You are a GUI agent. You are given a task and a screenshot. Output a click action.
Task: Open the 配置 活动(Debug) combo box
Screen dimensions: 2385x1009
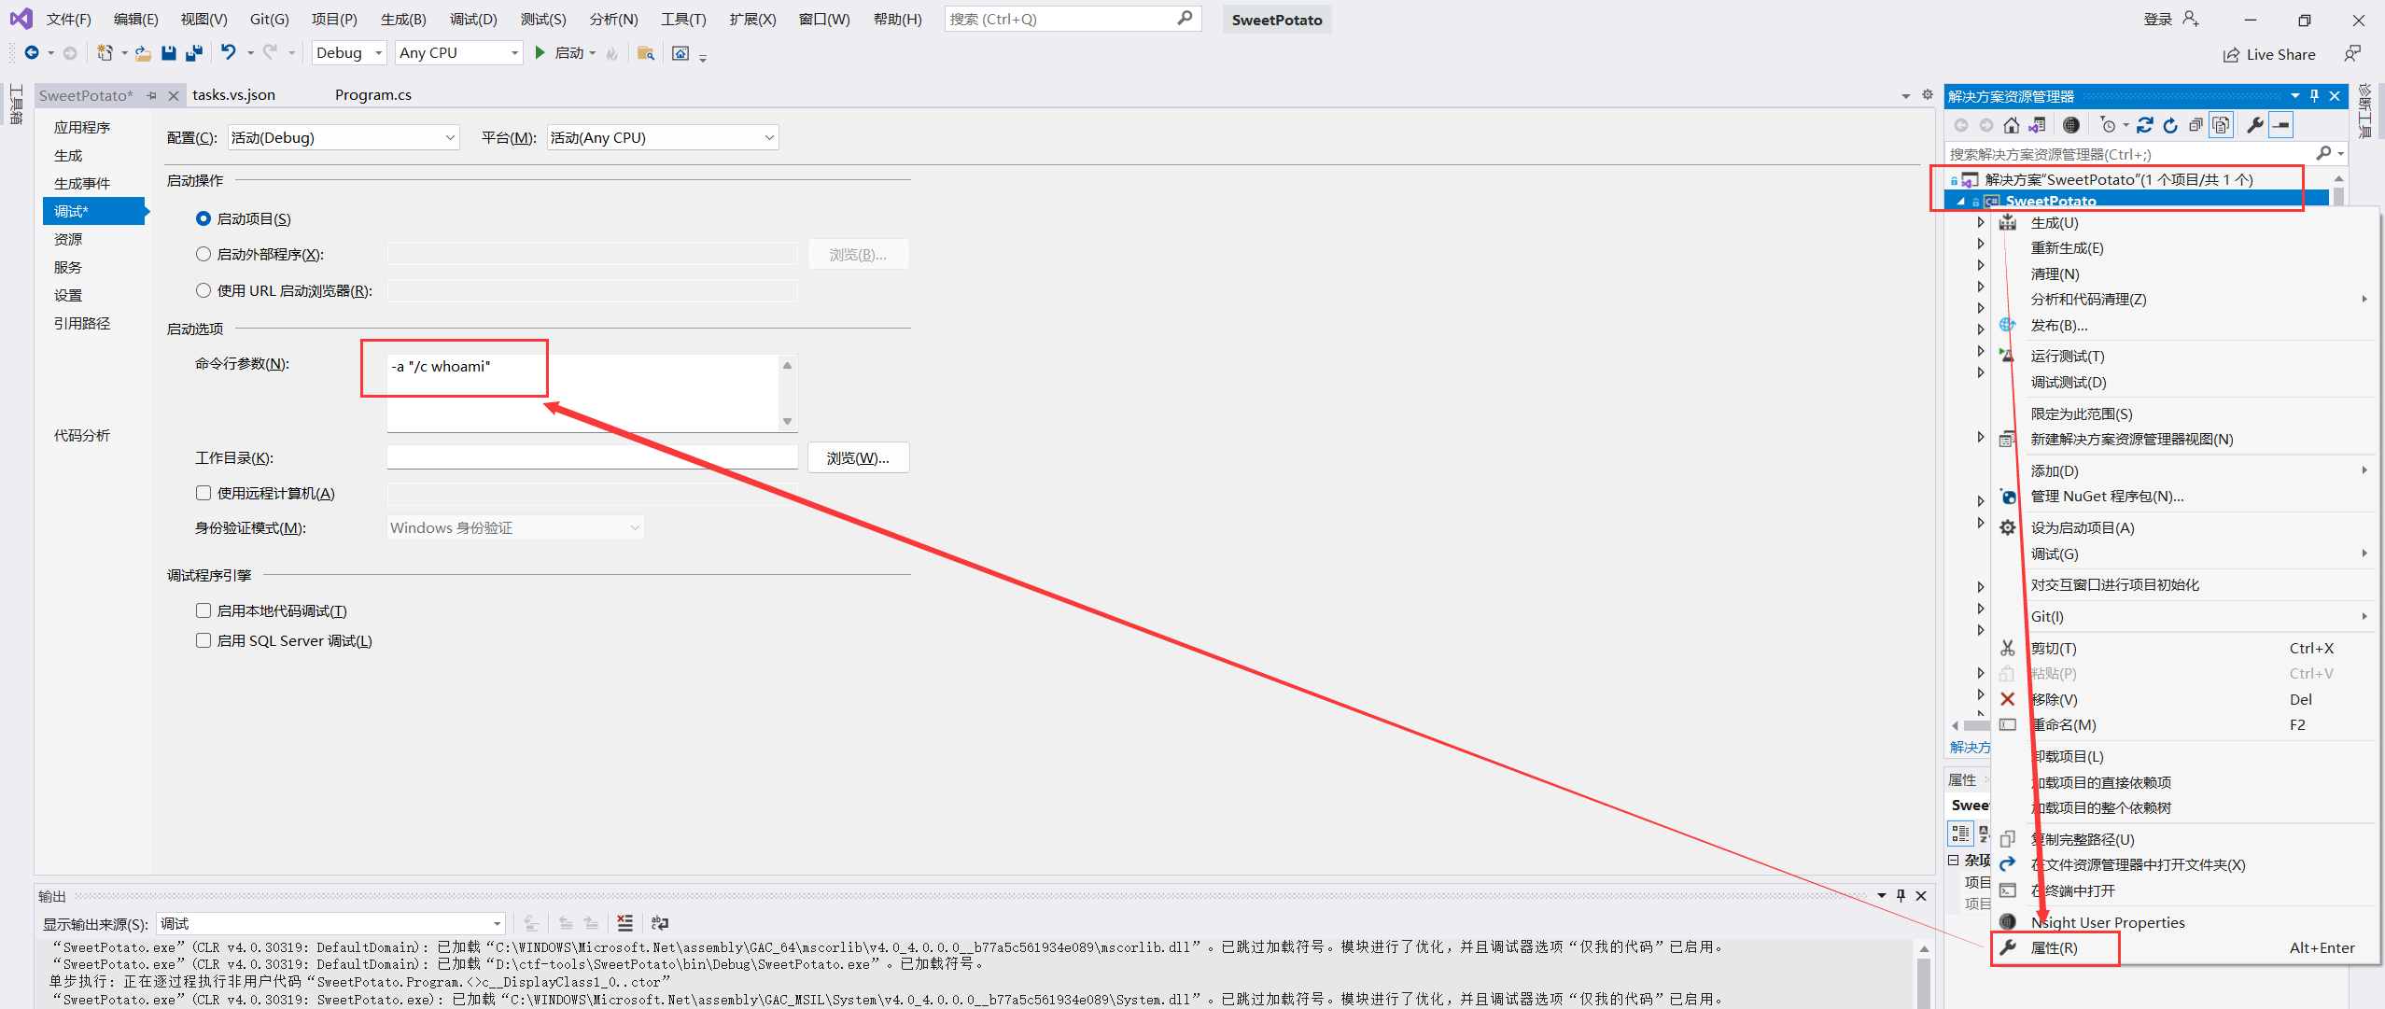[x=343, y=138]
